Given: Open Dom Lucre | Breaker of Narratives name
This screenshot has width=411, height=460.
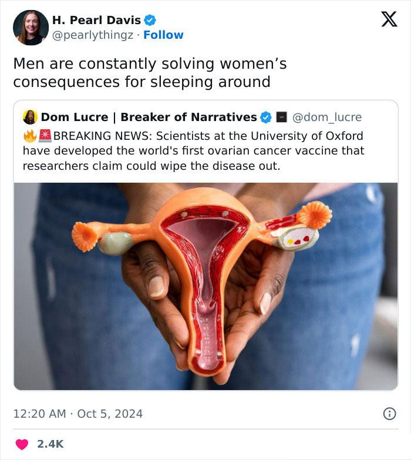Looking at the screenshot, I should coord(149,117).
